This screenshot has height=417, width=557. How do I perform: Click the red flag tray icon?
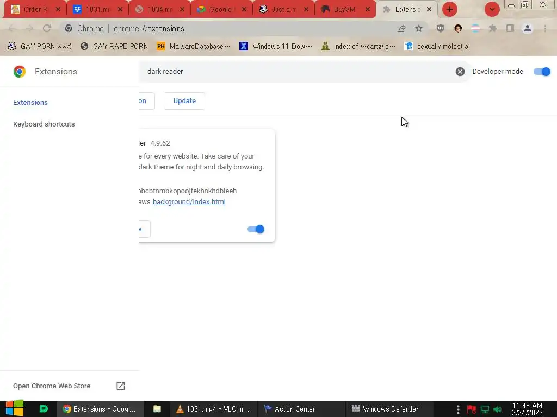click(x=472, y=409)
